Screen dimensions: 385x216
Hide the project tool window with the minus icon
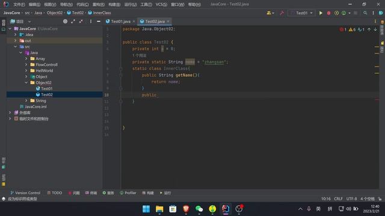pyautogui.click(x=99, y=22)
